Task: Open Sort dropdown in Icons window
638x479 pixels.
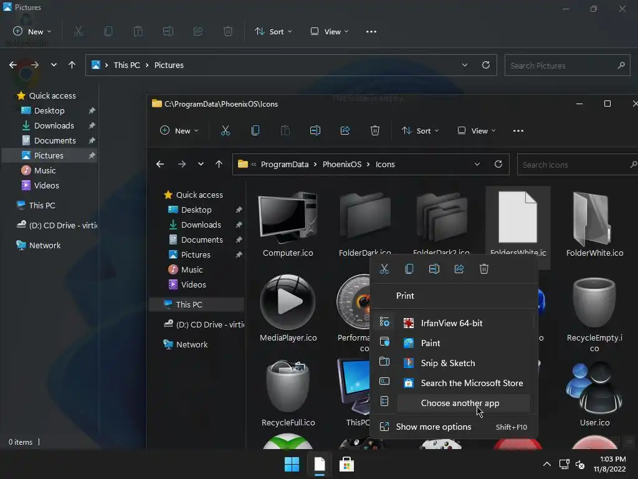Action: click(421, 131)
